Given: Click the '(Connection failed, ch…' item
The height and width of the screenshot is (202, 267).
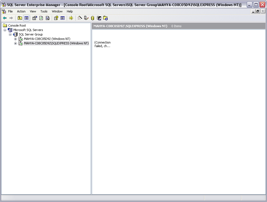Looking at the screenshot, I should tap(103, 44).
